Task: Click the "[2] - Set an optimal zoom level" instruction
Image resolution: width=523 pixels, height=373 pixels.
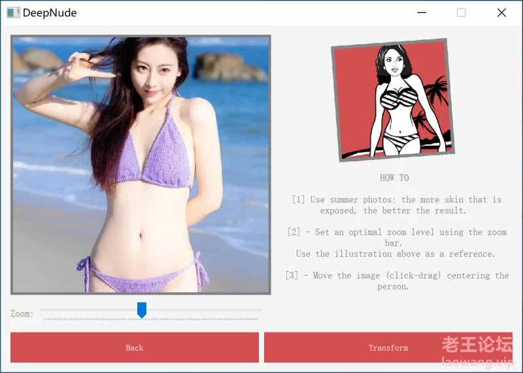Action: click(x=396, y=243)
